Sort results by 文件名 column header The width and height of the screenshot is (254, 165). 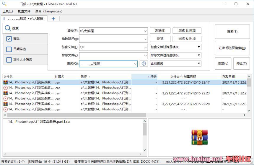click(29, 77)
